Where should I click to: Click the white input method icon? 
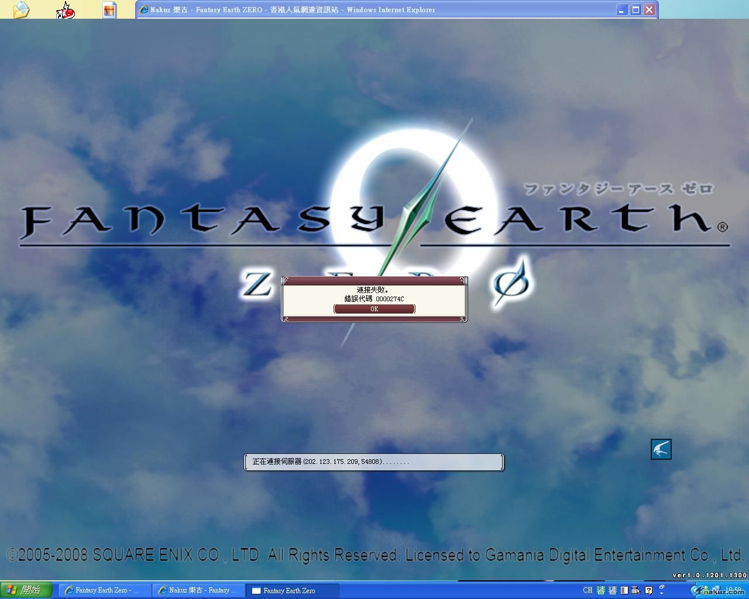[613, 590]
